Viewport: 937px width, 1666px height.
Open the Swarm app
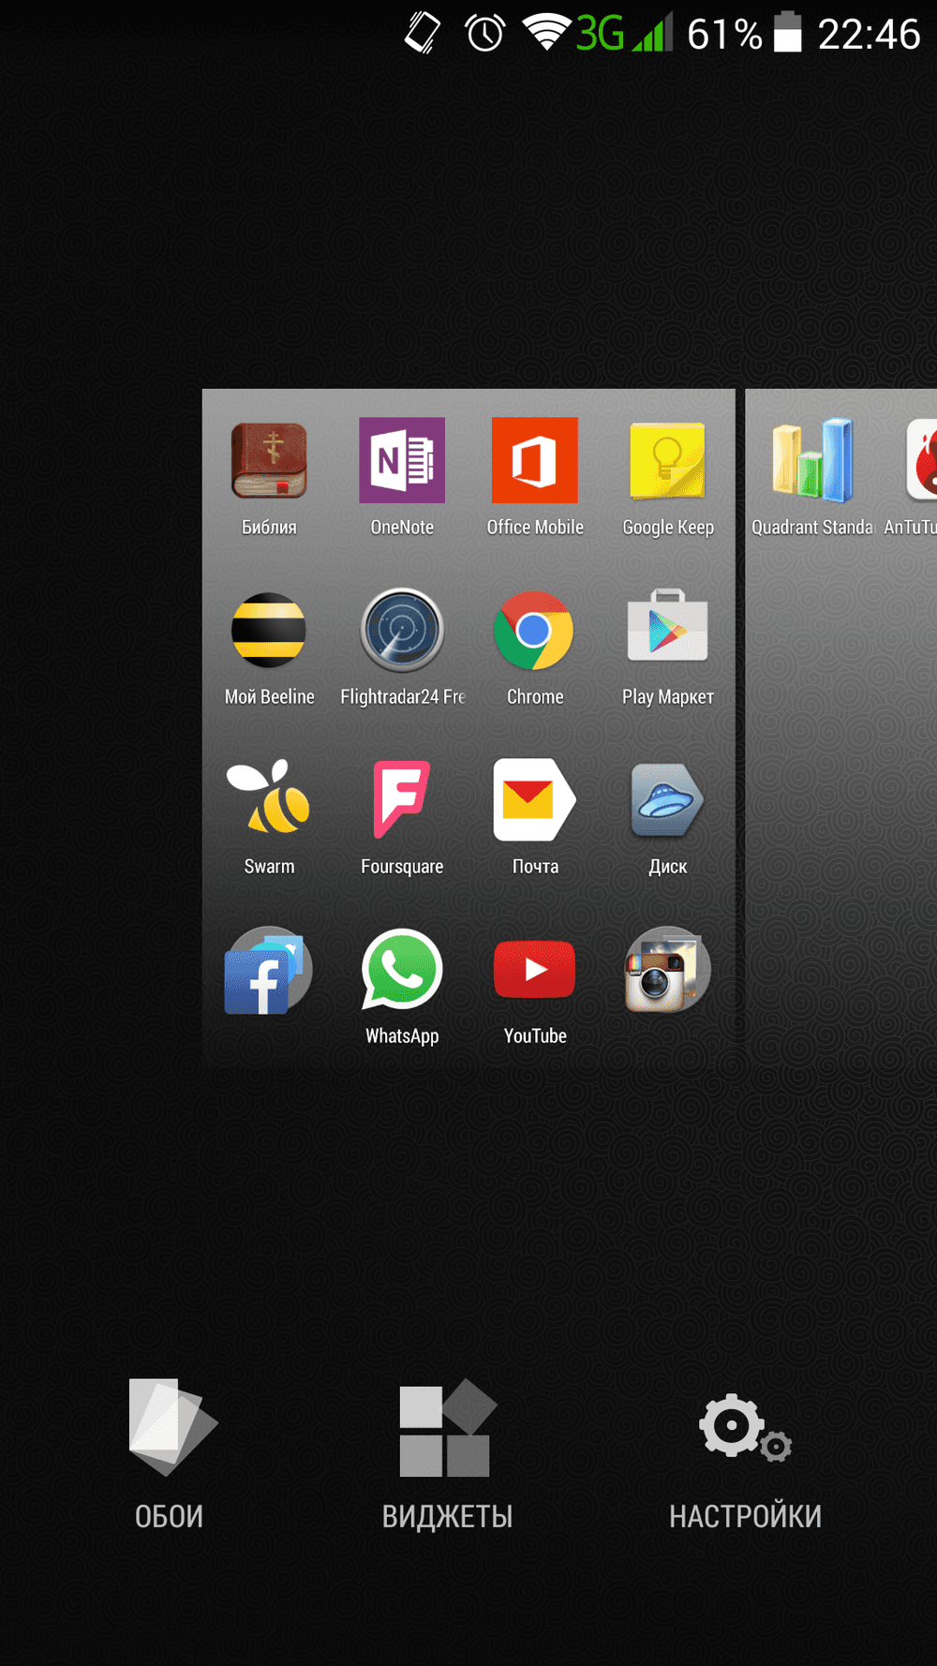click(269, 797)
